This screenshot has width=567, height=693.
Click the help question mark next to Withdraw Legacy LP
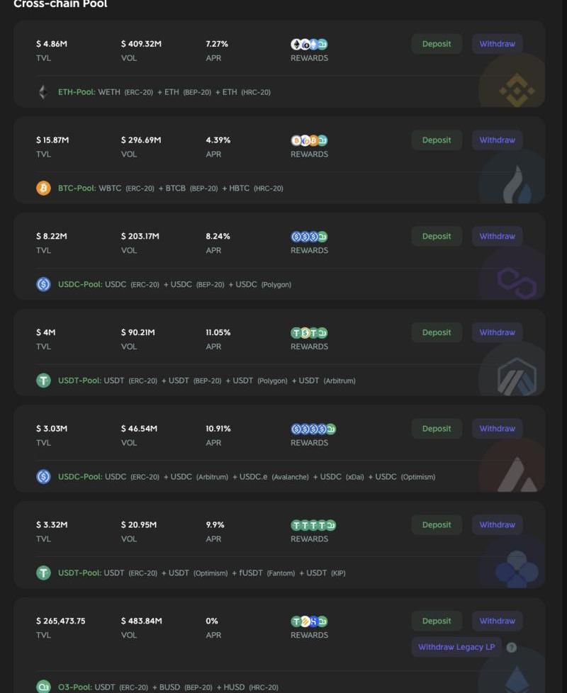click(x=512, y=647)
